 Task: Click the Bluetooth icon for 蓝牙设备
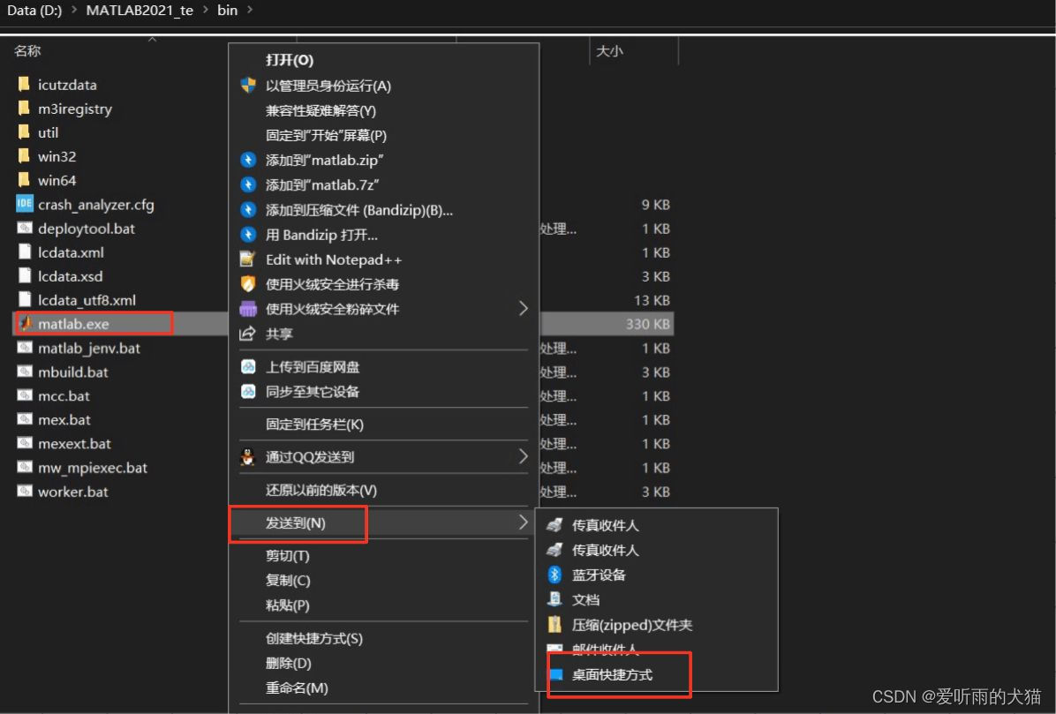(554, 575)
